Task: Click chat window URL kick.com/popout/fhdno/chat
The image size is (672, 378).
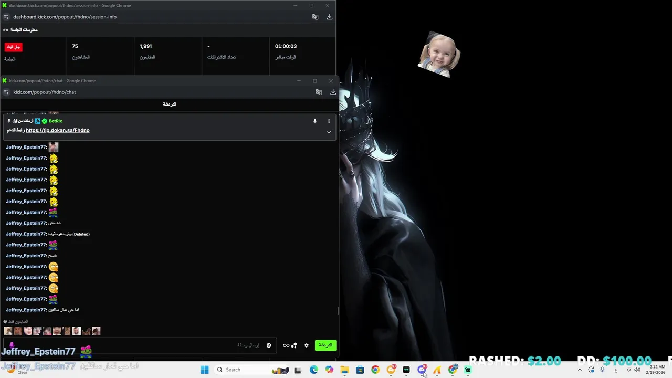Action: (45, 92)
